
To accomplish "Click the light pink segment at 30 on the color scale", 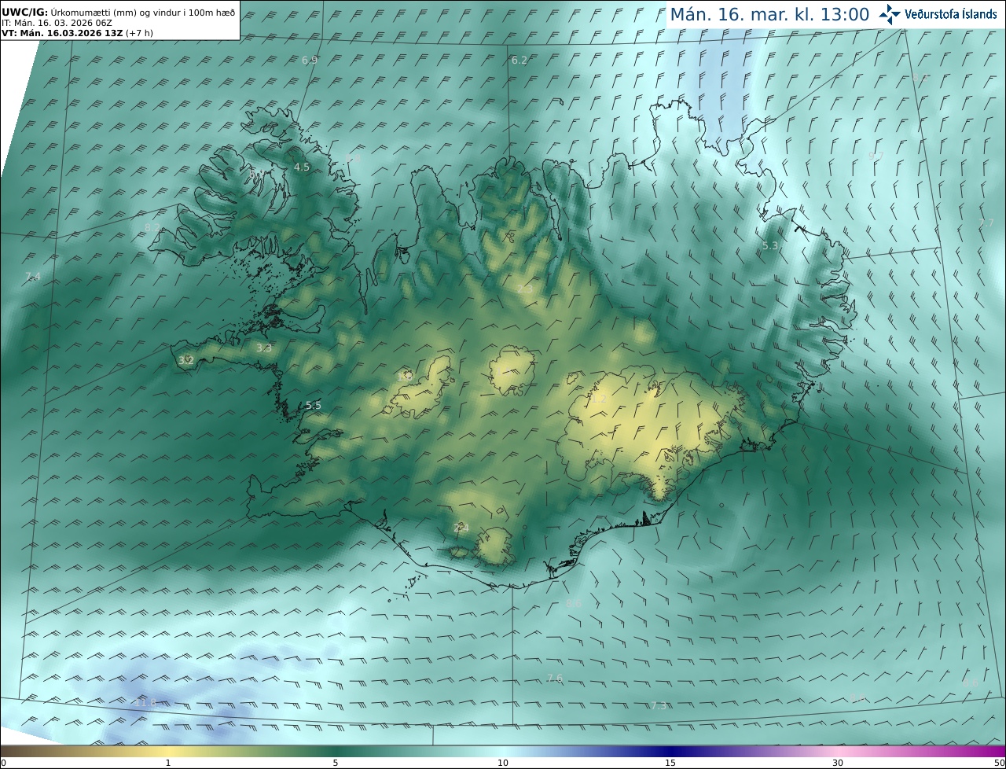I will (838, 752).
